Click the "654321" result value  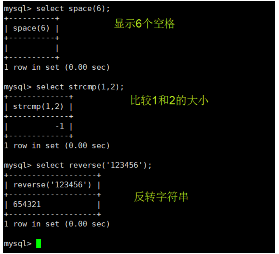pos(27,205)
